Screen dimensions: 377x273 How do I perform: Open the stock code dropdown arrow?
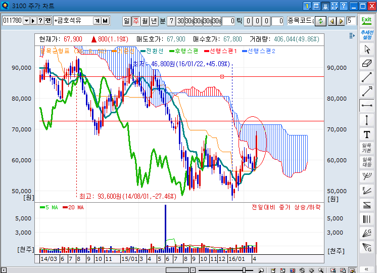coord(26,21)
